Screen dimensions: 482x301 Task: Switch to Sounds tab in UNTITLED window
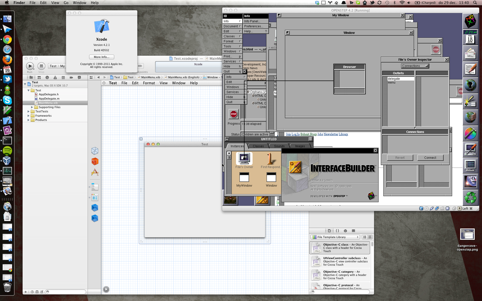tap(279, 146)
